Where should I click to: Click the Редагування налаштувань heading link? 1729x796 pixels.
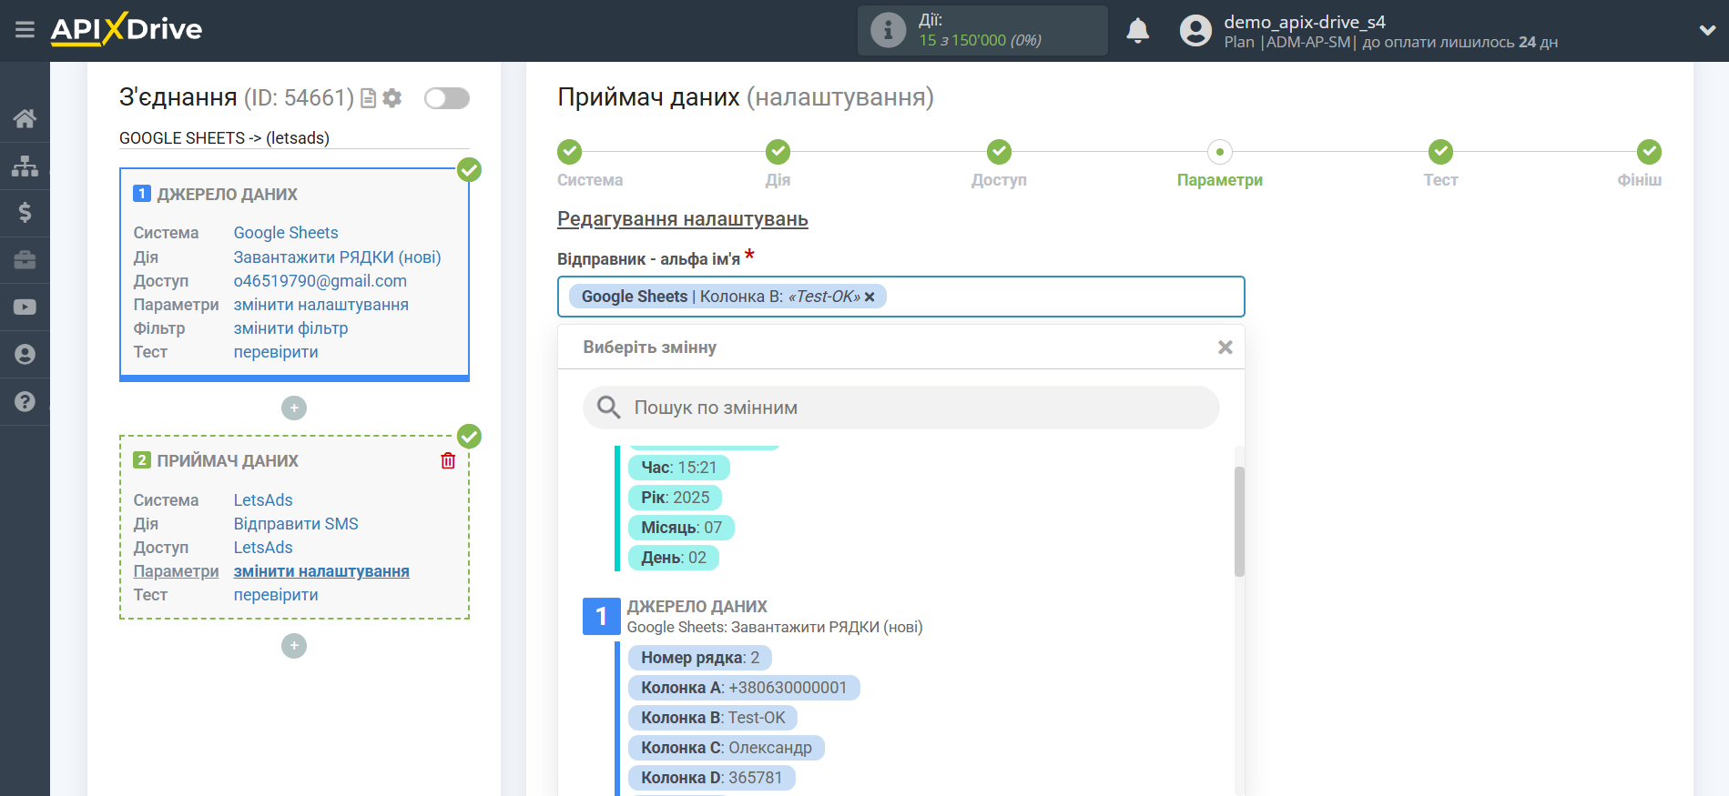(683, 219)
